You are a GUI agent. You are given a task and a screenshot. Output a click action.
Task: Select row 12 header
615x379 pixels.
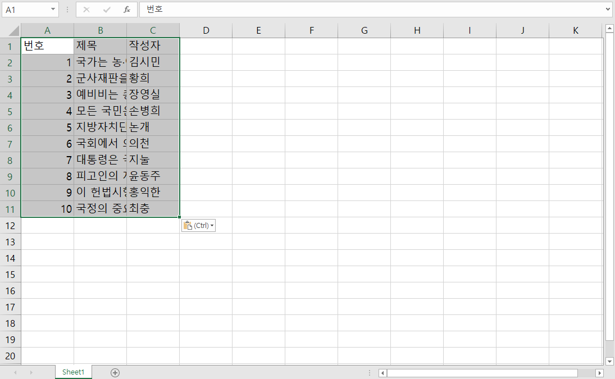(x=10, y=226)
